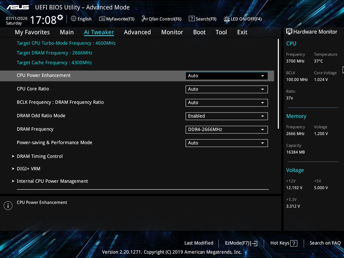Click the 37x ratio value
The image size is (344, 258).
[290, 98]
